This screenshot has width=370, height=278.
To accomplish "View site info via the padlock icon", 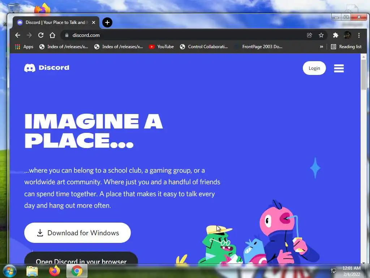I will (x=67, y=35).
